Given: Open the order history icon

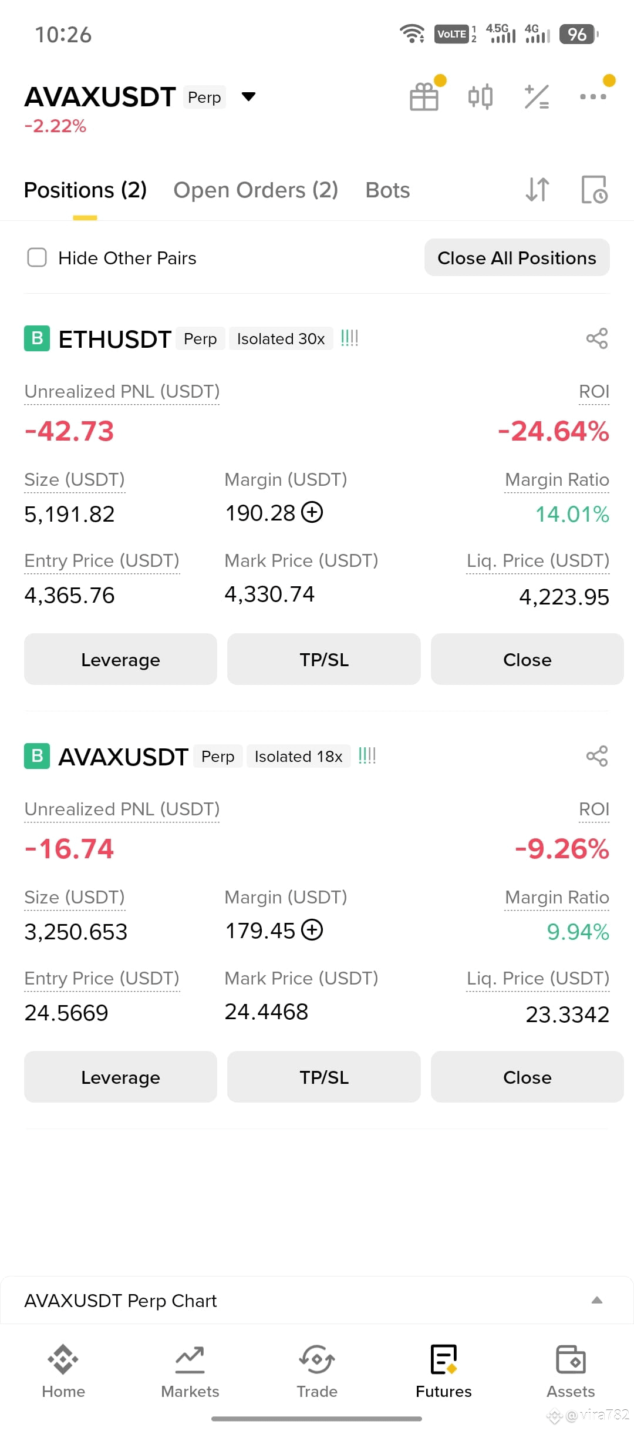Looking at the screenshot, I should tap(594, 190).
